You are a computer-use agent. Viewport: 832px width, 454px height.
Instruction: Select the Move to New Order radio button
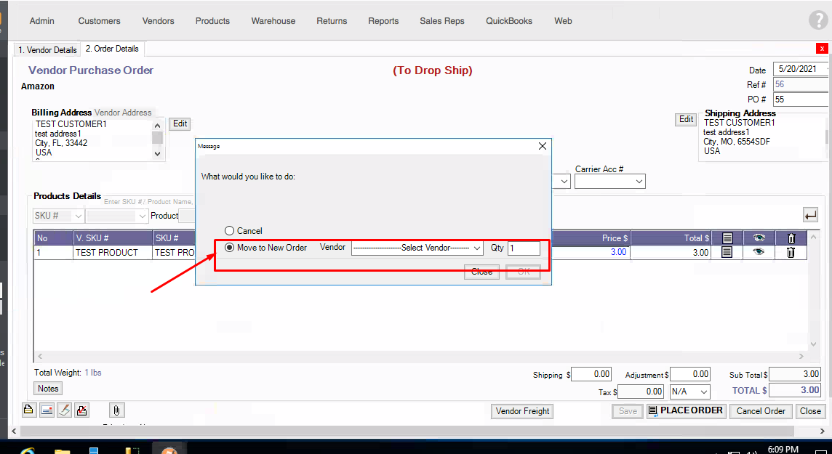pyautogui.click(x=229, y=248)
